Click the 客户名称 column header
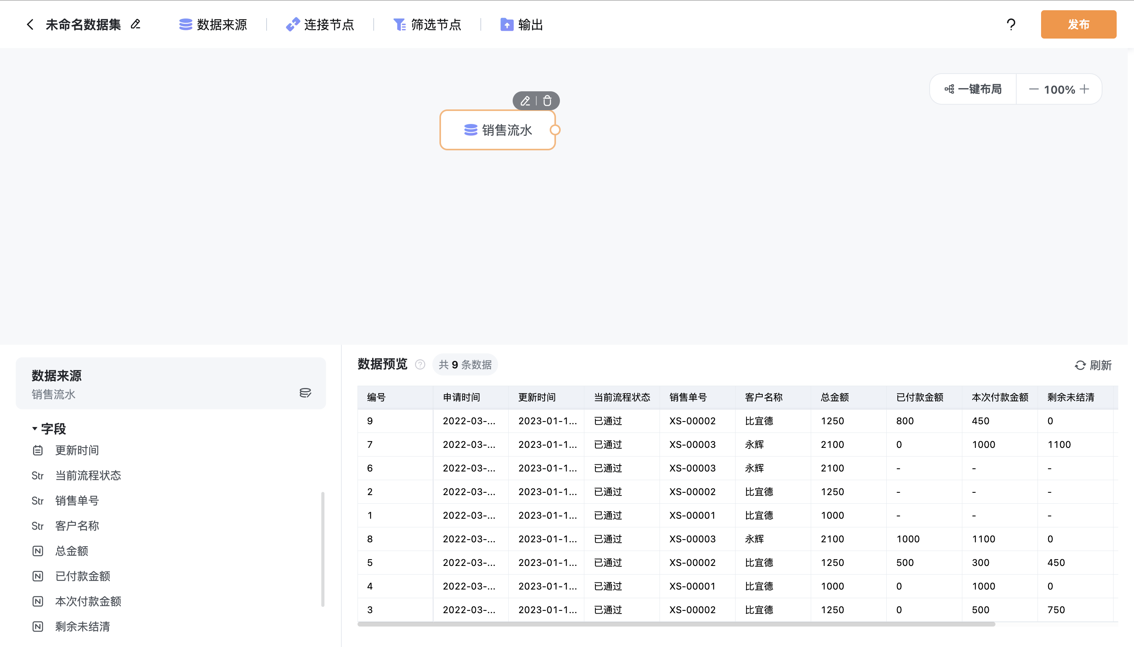This screenshot has width=1134, height=647. pyautogui.click(x=773, y=397)
